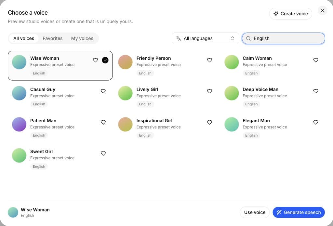The image size is (333, 226).
Task: Click the footer Wise Woman name label
Action: click(35, 210)
